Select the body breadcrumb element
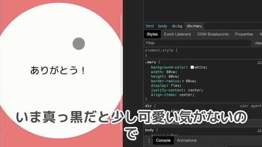Viewport: 262px width, 147px height. (x=163, y=26)
